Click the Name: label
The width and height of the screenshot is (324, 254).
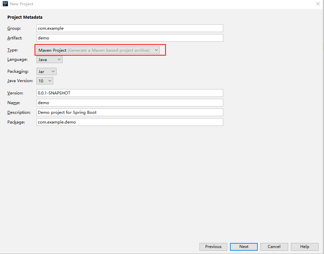click(14, 103)
